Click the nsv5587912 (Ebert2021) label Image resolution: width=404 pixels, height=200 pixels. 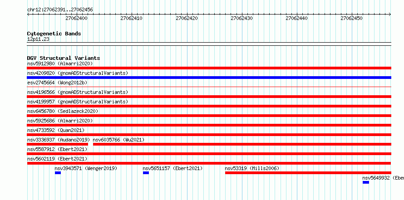pos(57,149)
